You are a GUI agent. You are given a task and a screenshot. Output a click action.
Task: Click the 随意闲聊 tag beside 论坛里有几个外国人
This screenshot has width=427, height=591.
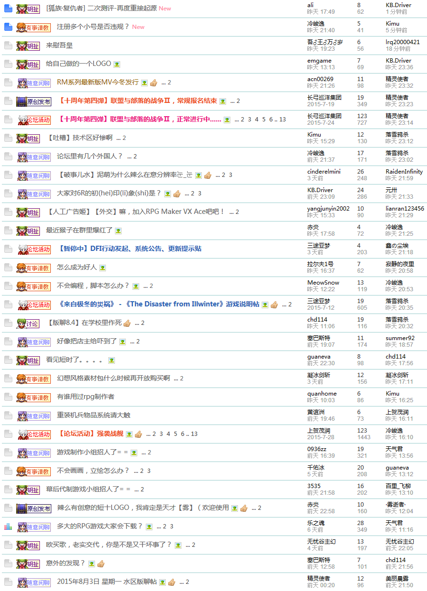[34, 157]
